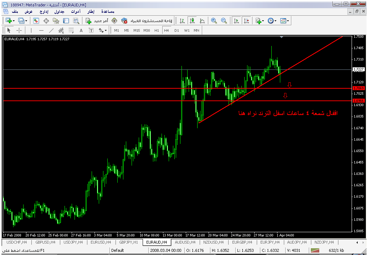Click the 1.7069 red price level label
The image size is (368, 255).
[359, 88]
